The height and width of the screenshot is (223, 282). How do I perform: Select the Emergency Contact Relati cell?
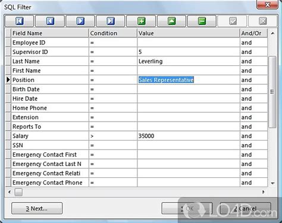[x=50, y=173]
